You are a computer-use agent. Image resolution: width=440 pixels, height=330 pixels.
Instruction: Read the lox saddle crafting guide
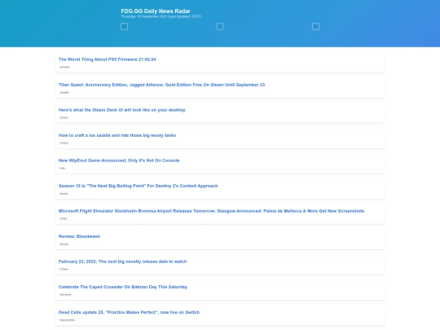click(117, 135)
